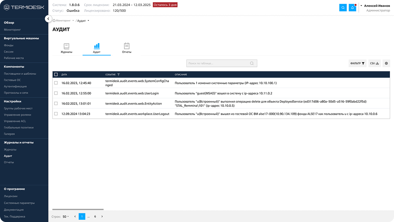Screen dimensions: 394x222
Task: Switch to the Отчеты tab
Action: pyautogui.click(x=127, y=48)
